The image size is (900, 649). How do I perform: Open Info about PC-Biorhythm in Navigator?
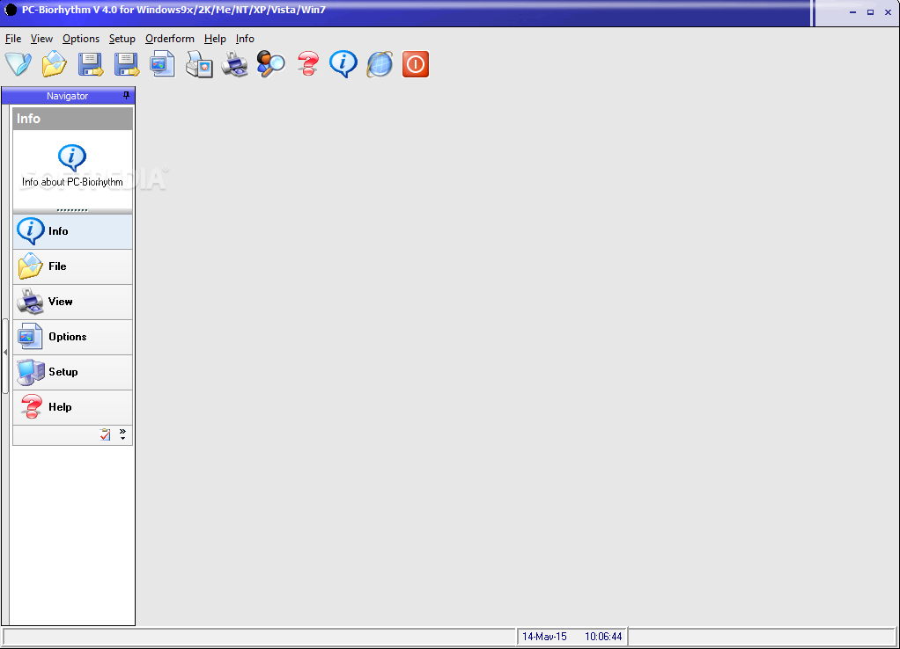72,166
